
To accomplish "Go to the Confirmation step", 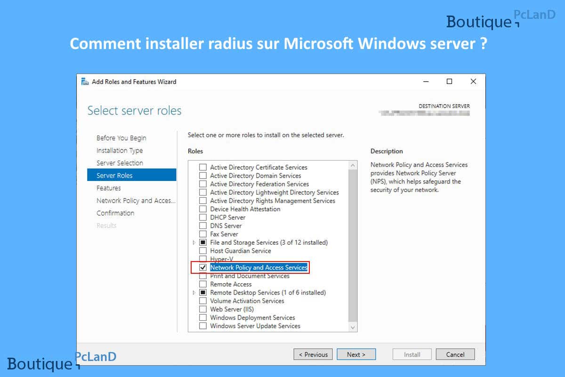I will pyautogui.click(x=115, y=213).
